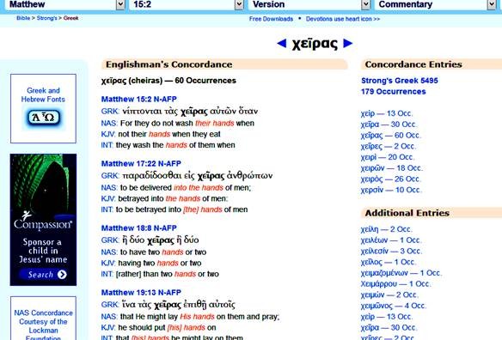Image resolution: width=502 pixels, height=340 pixels.
Task: Open Strong's Greek 5495 link
Action: point(400,81)
